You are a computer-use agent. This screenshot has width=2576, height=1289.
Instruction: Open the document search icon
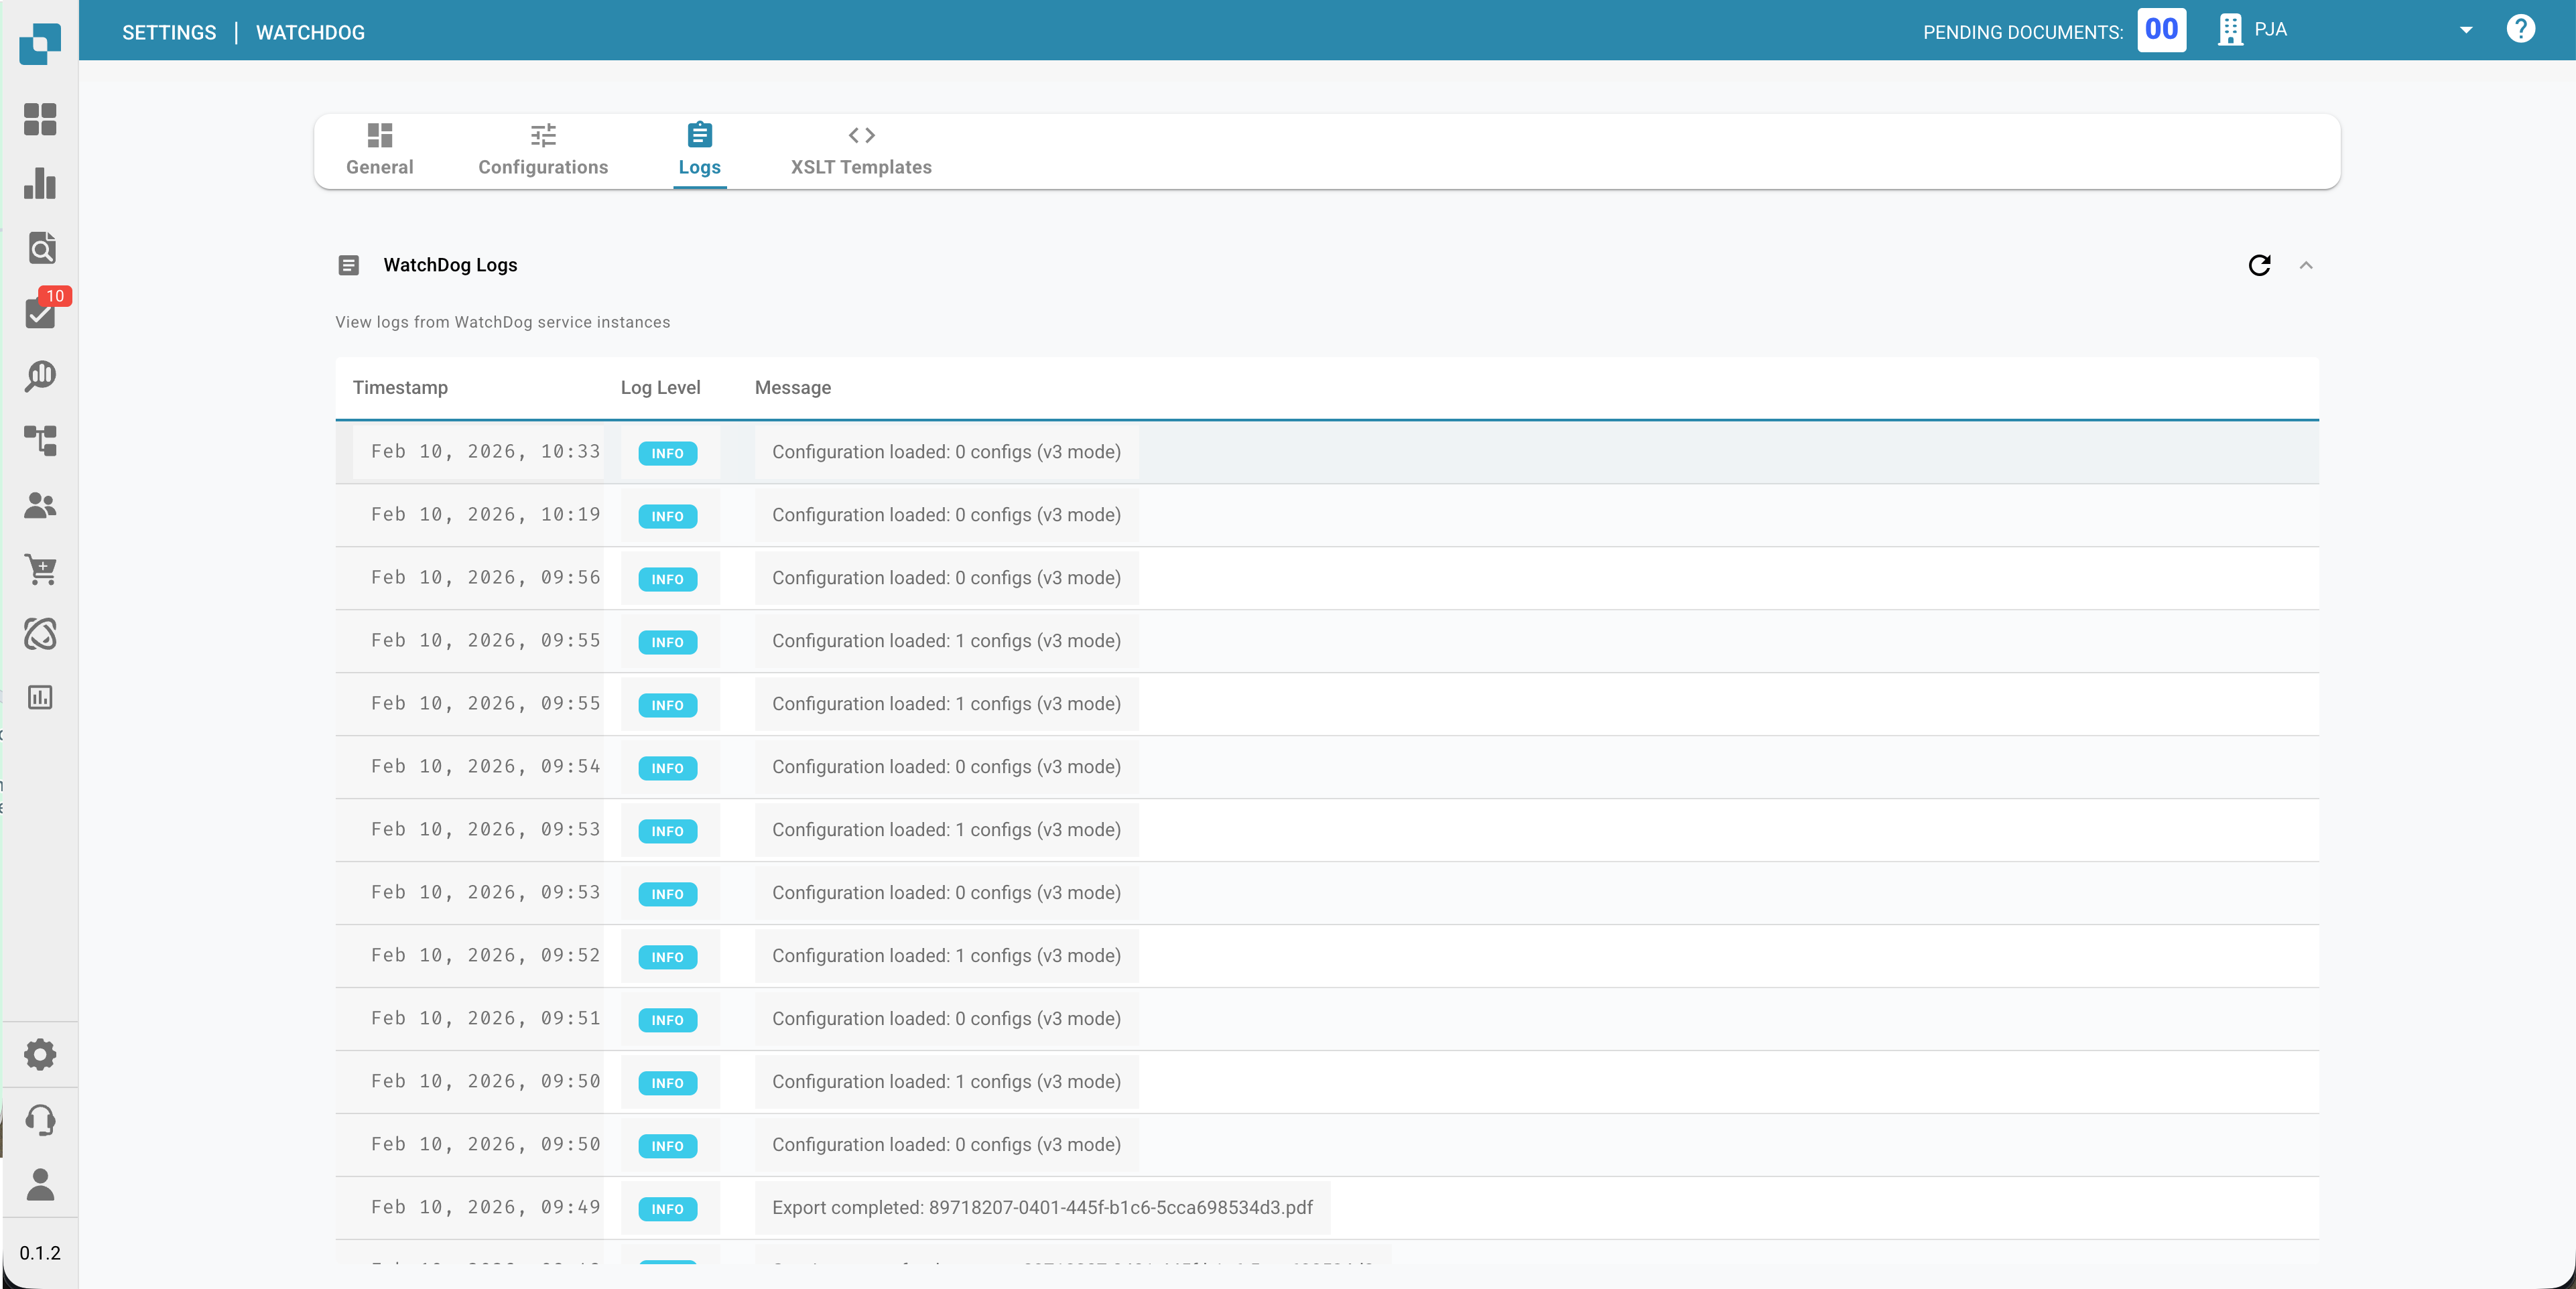(x=40, y=248)
